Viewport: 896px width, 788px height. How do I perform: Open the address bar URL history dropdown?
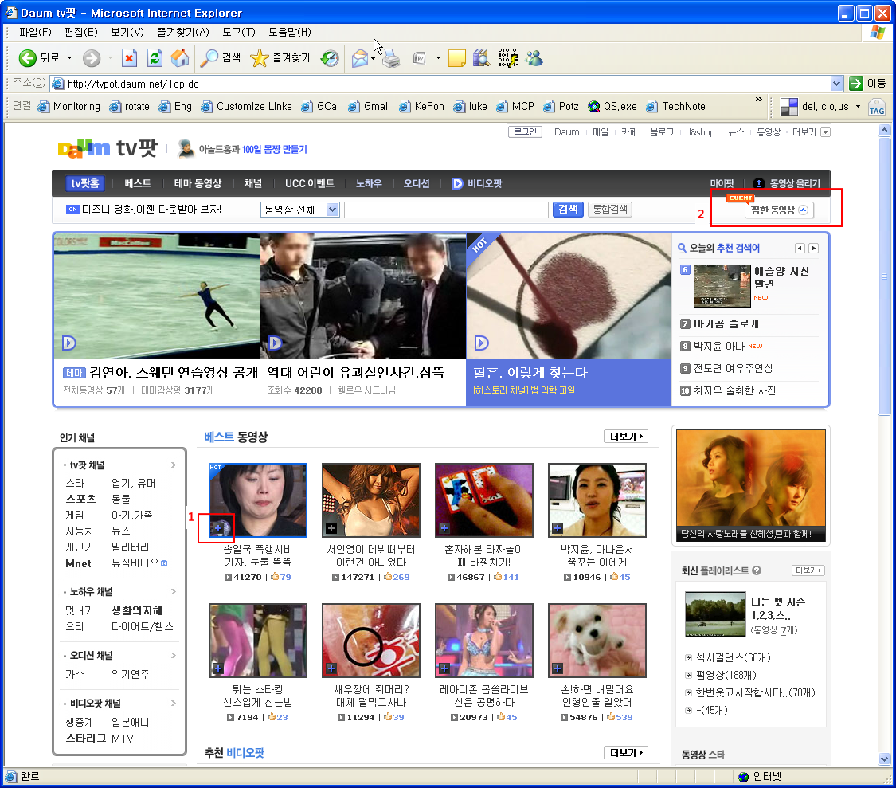coord(836,84)
